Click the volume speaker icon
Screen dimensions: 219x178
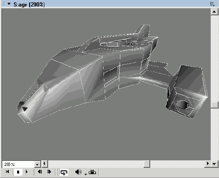coord(78,172)
